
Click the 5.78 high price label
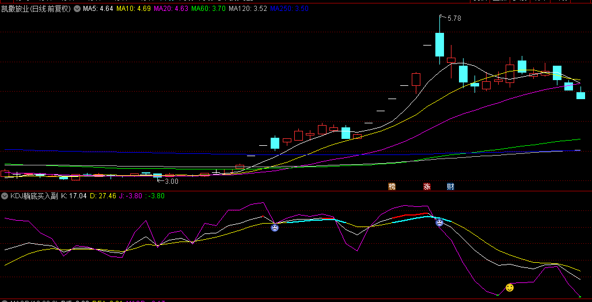pyautogui.click(x=454, y=18)
